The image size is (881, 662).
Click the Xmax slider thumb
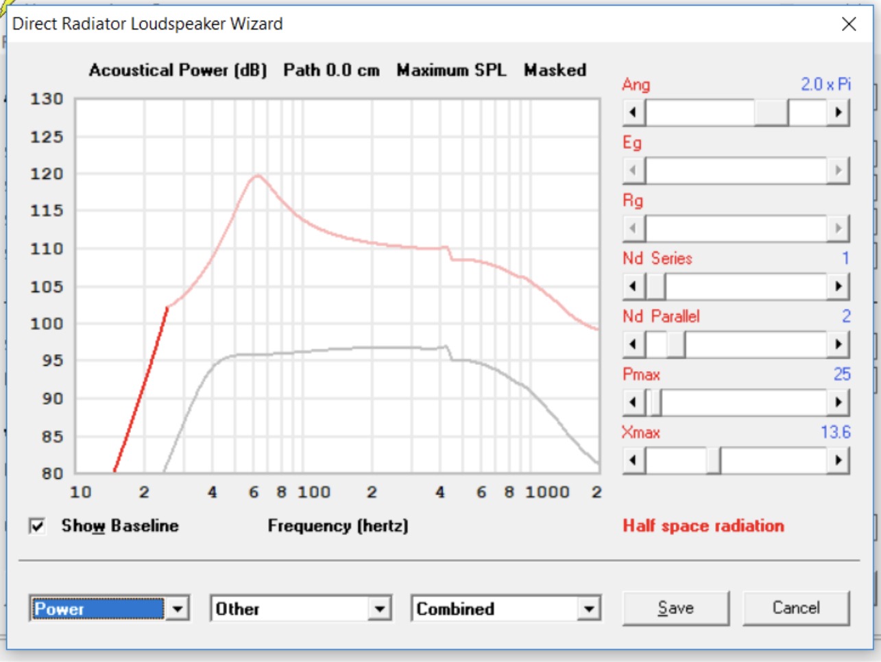[714, 460]
